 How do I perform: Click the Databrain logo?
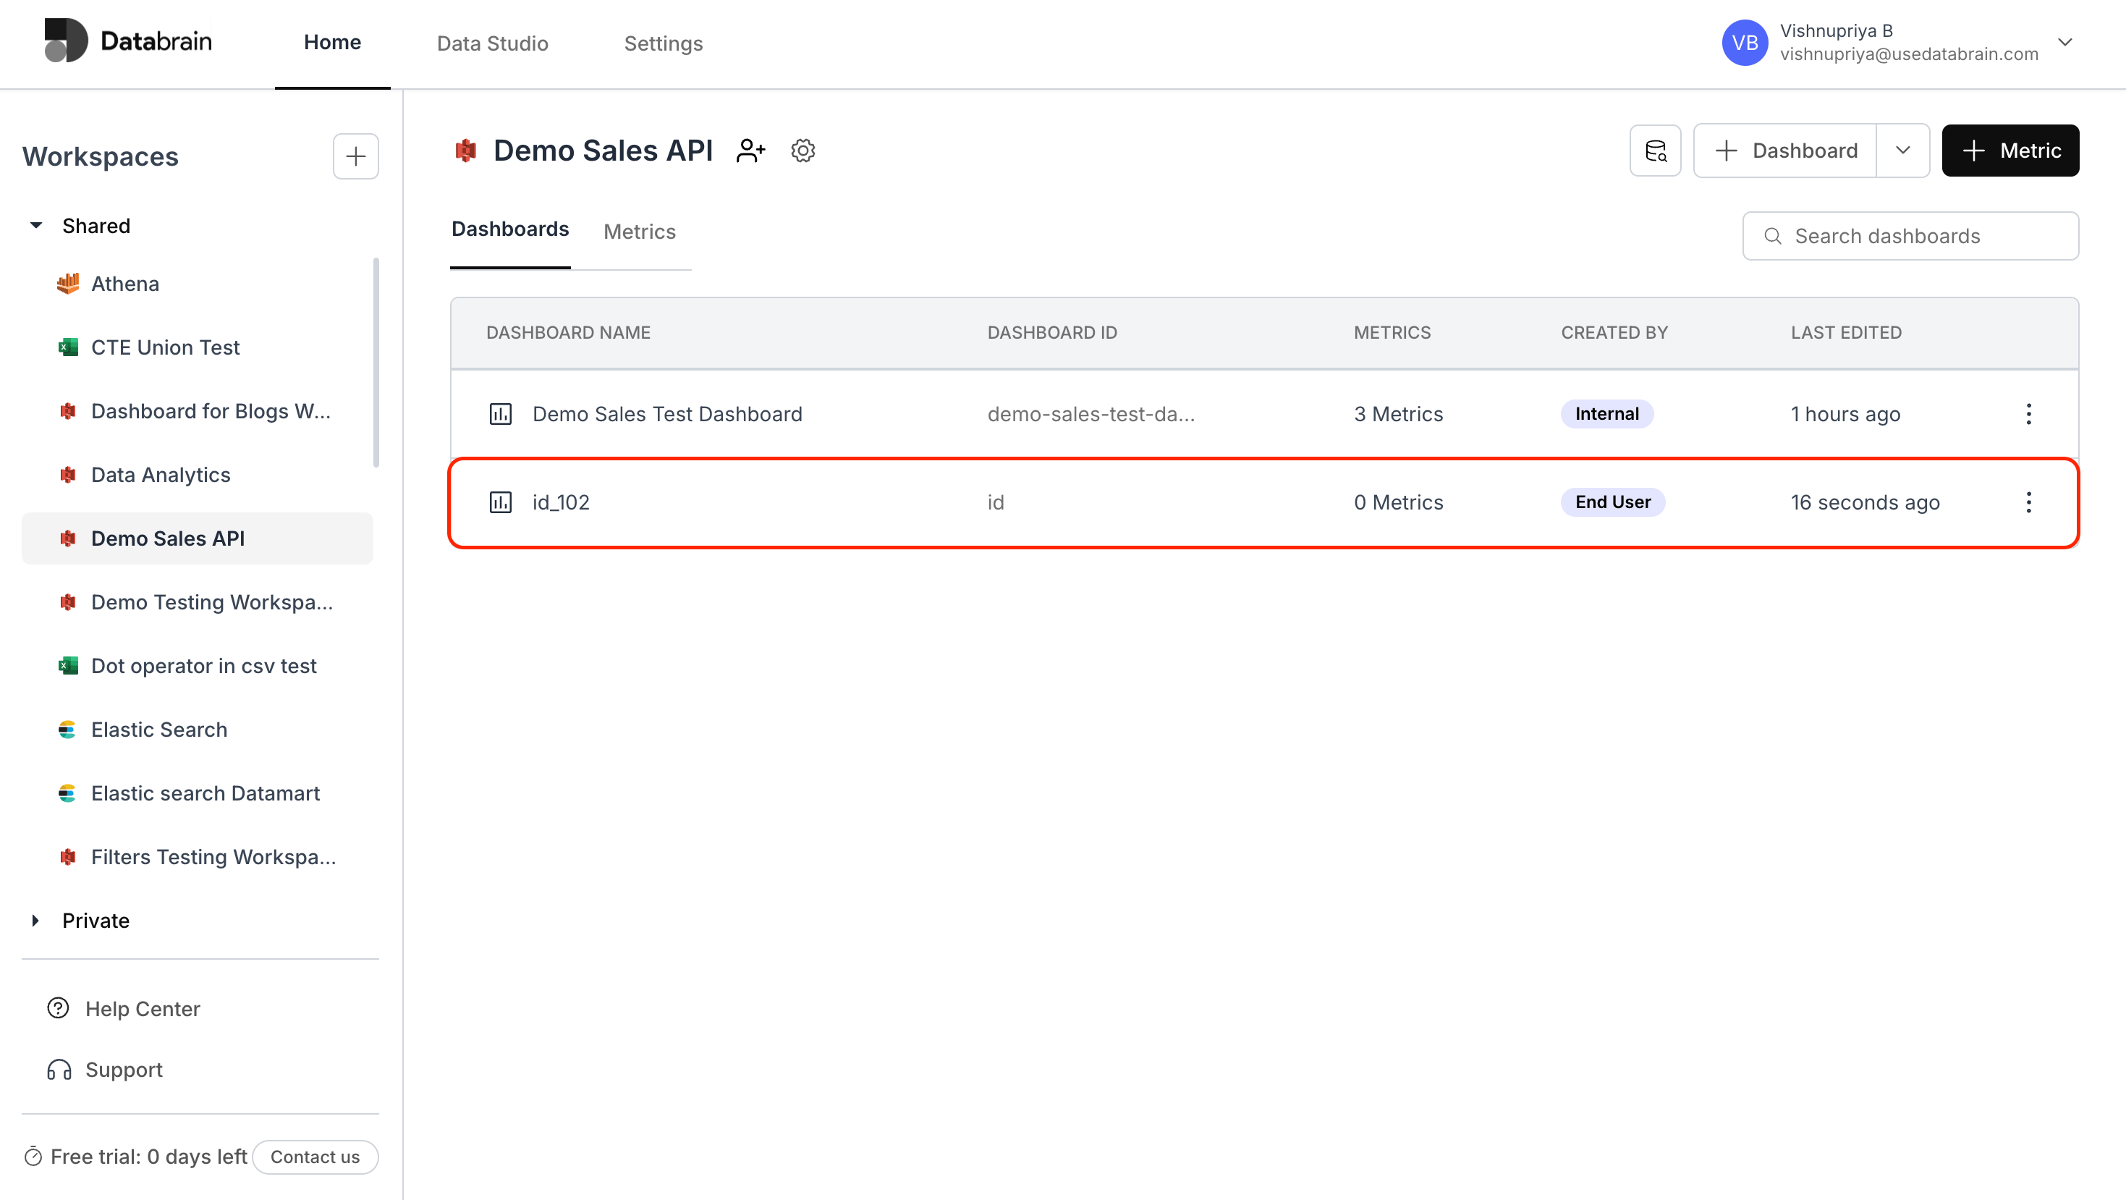pos(128,41)
